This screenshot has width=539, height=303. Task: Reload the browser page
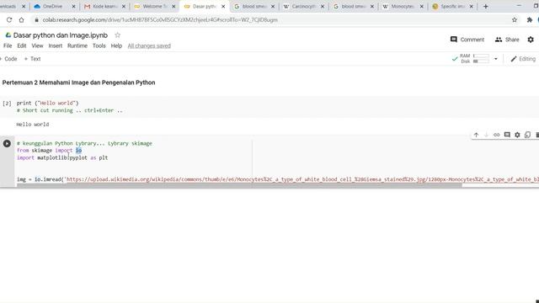[x=9, y=20]
